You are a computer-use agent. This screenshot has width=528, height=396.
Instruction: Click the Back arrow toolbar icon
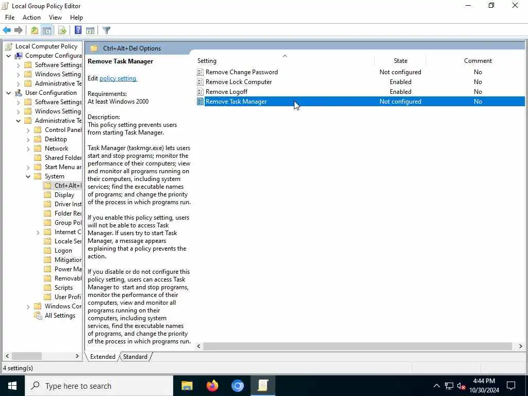click(x=7, y=30)
